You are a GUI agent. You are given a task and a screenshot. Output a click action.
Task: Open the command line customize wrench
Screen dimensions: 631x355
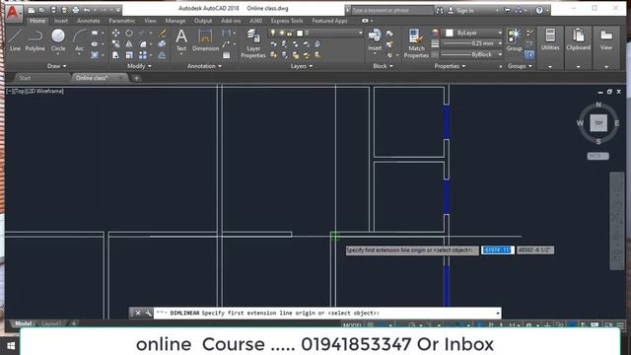(148, 313)
